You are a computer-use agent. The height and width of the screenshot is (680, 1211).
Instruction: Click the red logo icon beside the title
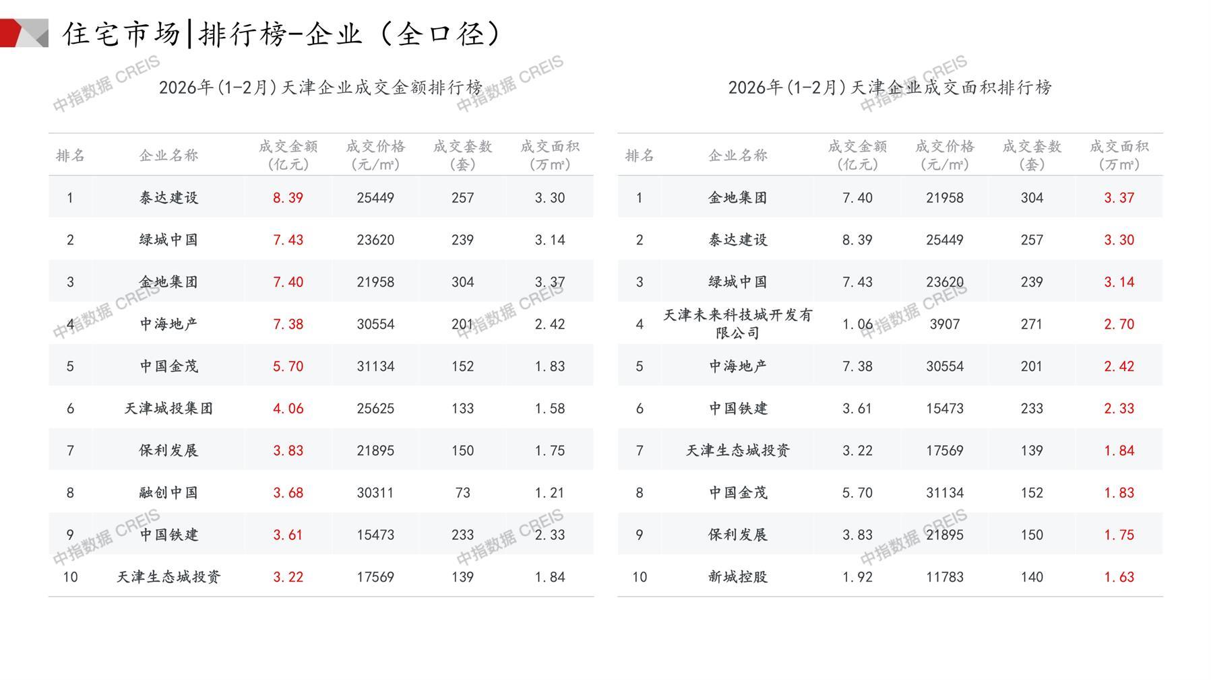24,33
